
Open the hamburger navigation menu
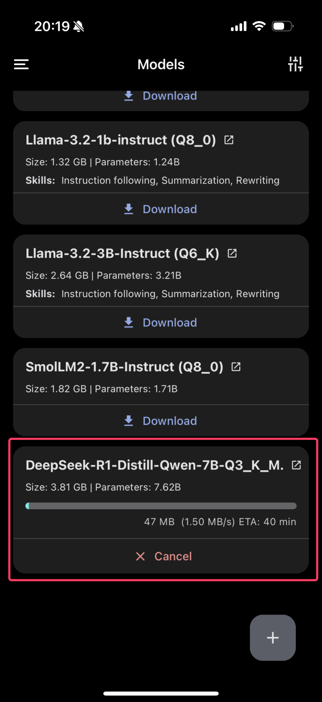click(x=21, y=64)
